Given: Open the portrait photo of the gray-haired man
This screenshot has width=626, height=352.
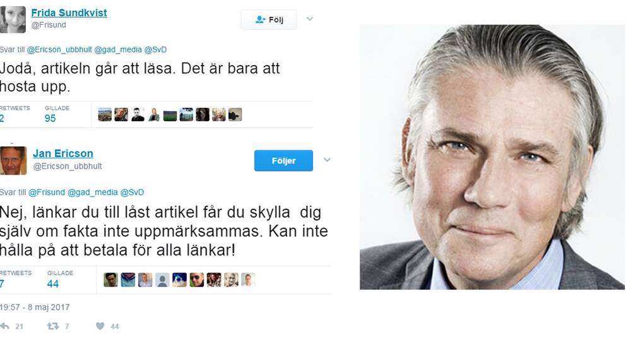Looking at the screenshot, I should 492,157.
